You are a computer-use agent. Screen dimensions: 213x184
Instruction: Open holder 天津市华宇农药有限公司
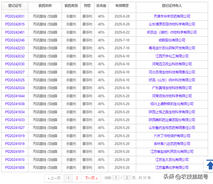(172, 16)
